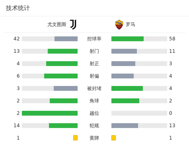Click the Juventus club logo
189x144 pixels.
73,24
